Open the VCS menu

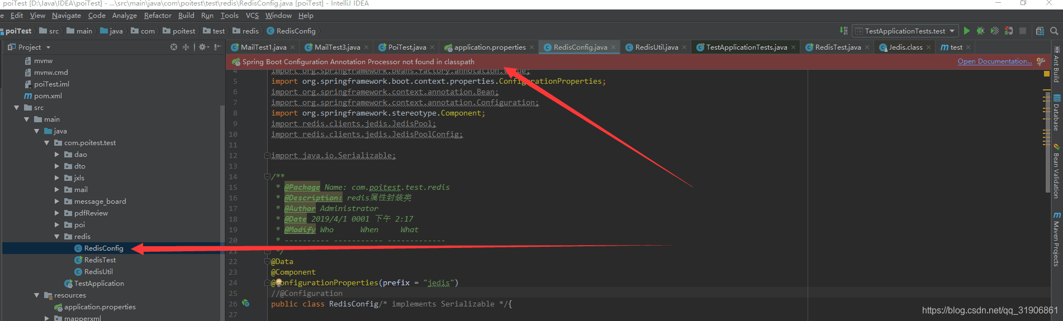click(252, 16)
